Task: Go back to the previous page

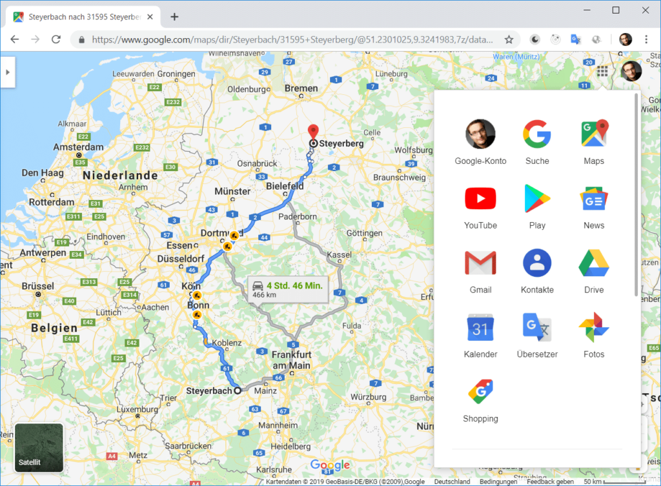Action: pyautogui.click(x=15, y=39)
